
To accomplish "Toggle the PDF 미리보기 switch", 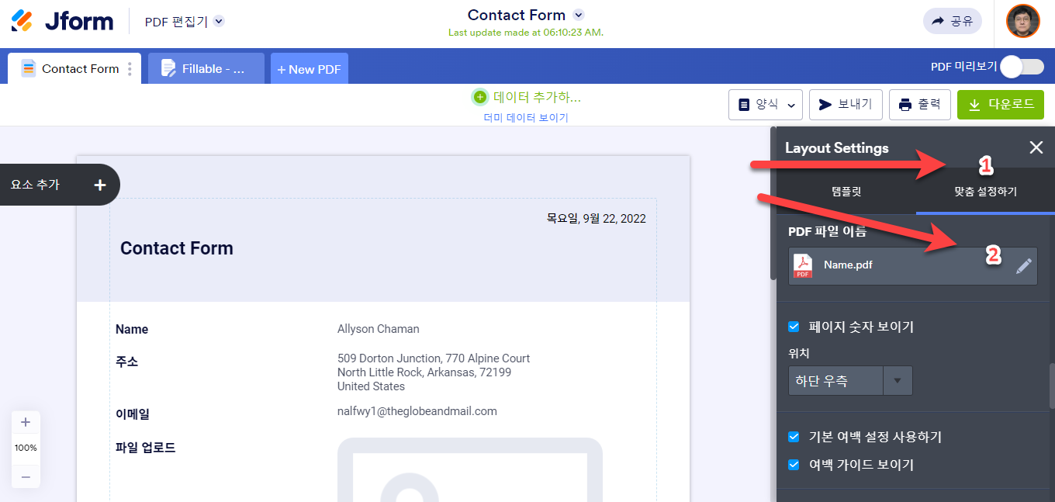I will [1021, 67].
